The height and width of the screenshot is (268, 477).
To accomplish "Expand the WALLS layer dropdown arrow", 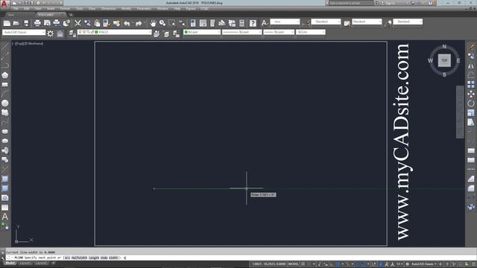I will (149, 32).
